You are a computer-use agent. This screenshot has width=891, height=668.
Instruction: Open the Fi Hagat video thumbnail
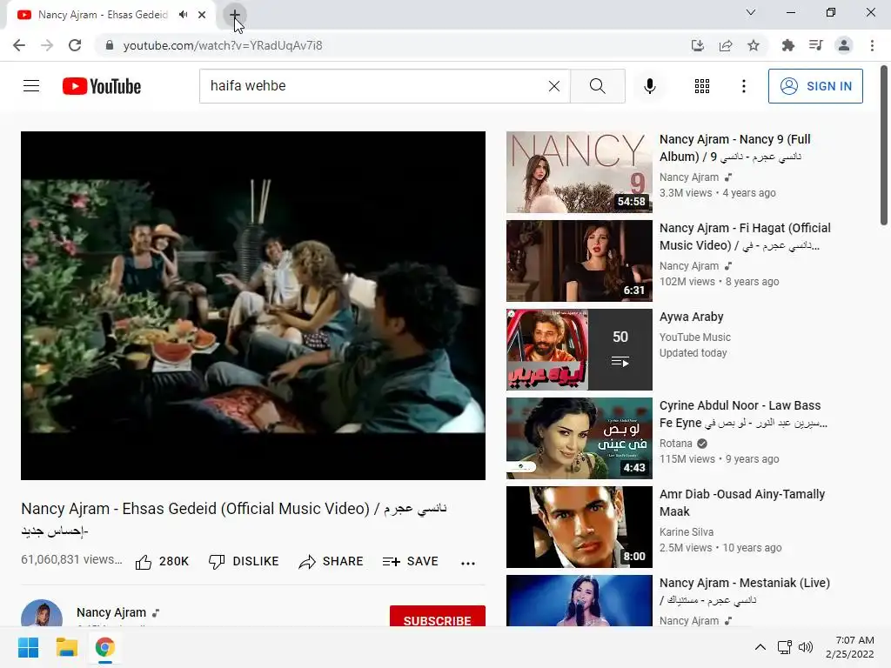(579, 261)
